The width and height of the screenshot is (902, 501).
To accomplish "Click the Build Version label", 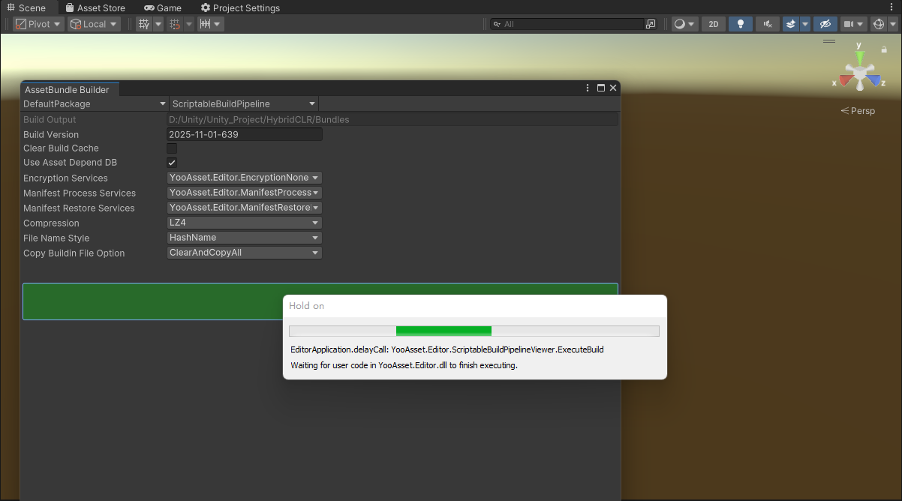I will pos(51,134).
